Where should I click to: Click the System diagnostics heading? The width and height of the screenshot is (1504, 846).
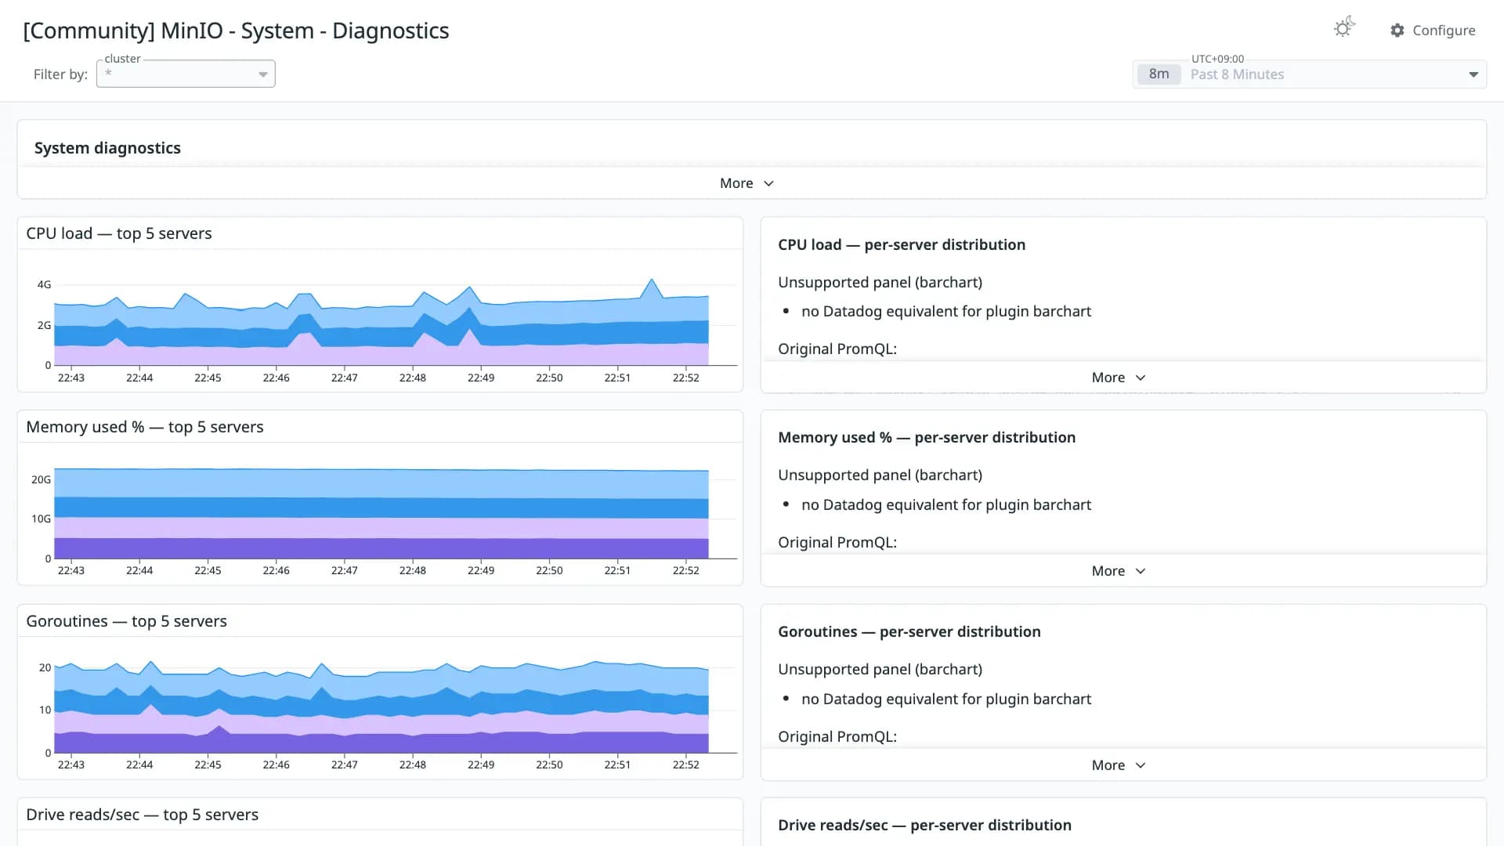click(107, 148)
